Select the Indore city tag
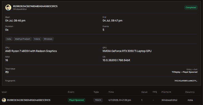The image size is (203, 105). pyautogui.click(x=37, y=39)
